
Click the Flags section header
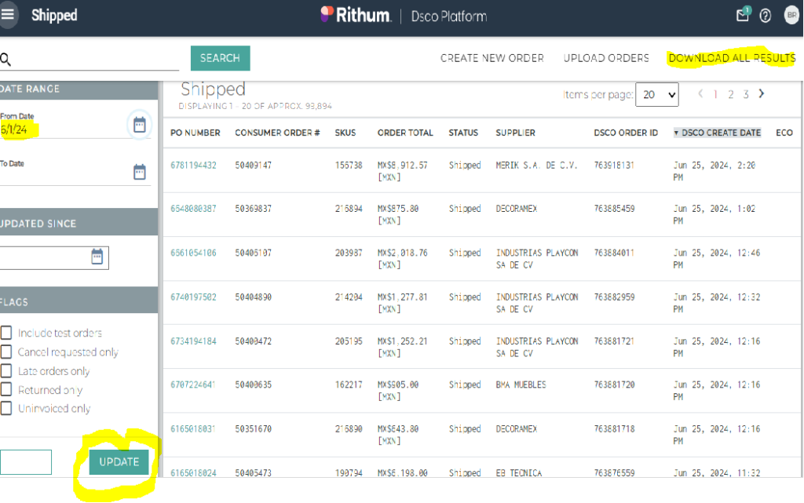[79, 301]
